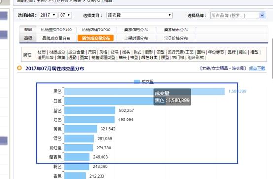Select the 通勤 attribute link

click(x=72, y=57)
